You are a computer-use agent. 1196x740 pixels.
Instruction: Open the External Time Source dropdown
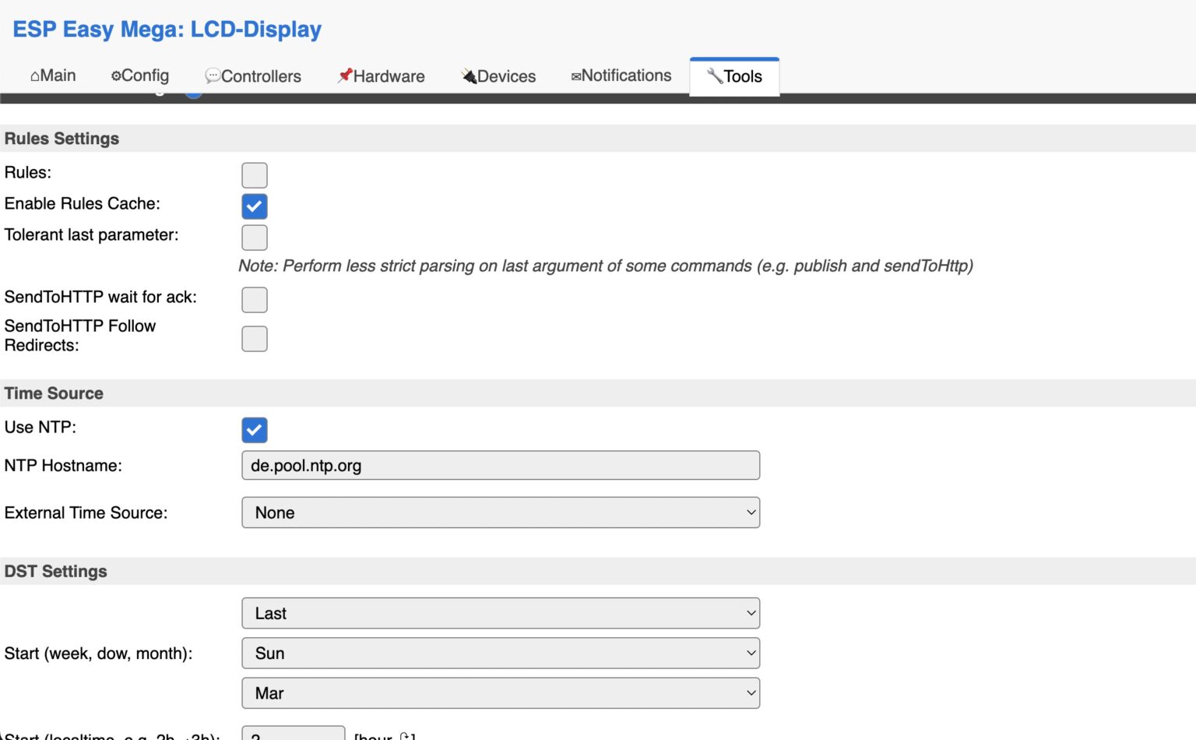coord(501,513)
